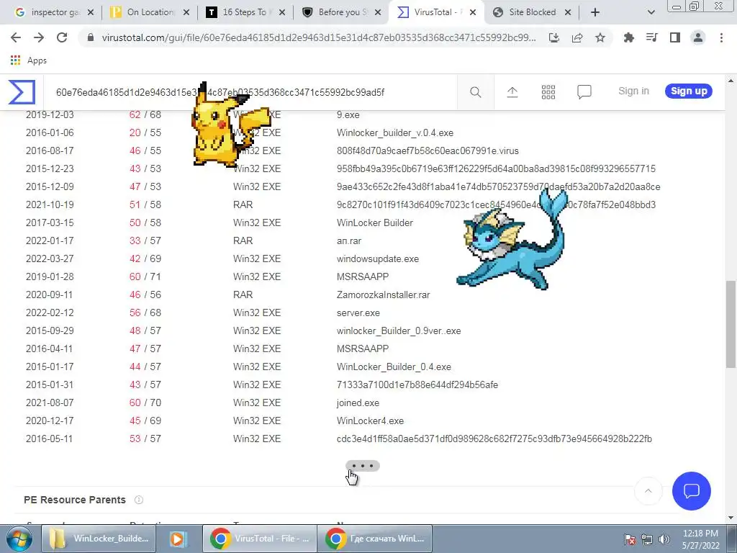The image size is (737, 553).
Task: Click the volume speaker tray icon
Action: [664, 539]
